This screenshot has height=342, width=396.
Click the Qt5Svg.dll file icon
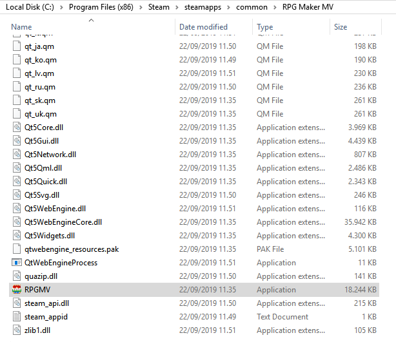[x=17, y=195]
